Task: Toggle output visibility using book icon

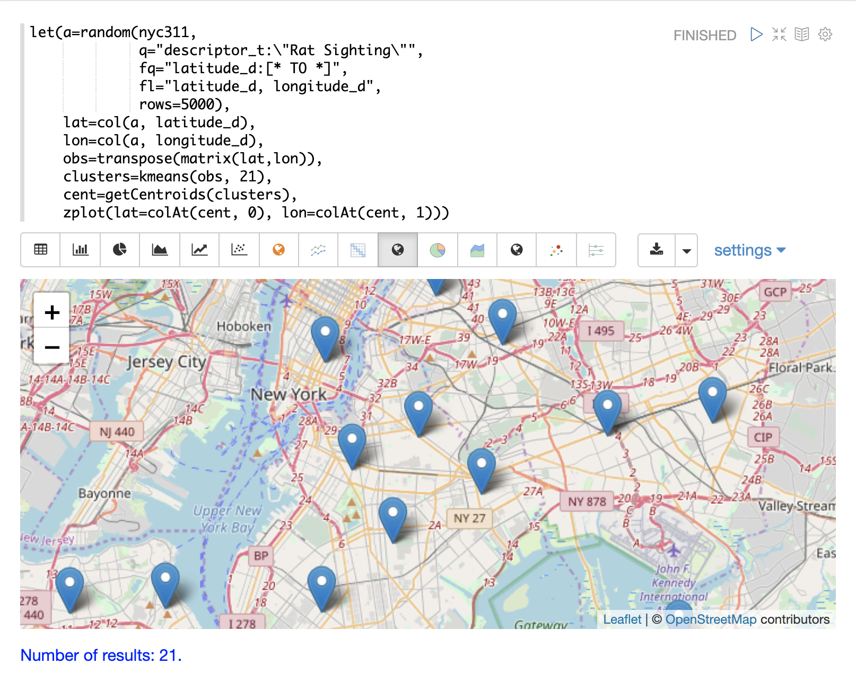Action: tap(802, 35)
